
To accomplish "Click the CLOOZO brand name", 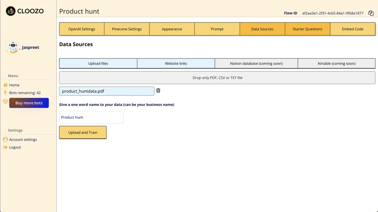I will point(31,11).
